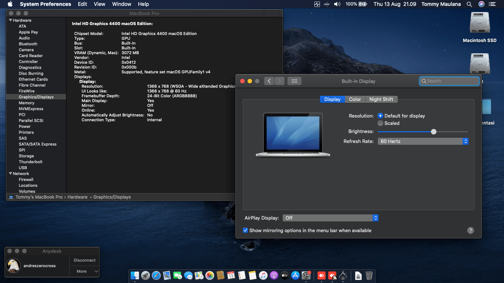Open the AirPlay Display dropdown
This screenshot has width=504, height=283.
click(x=330, y=218)
